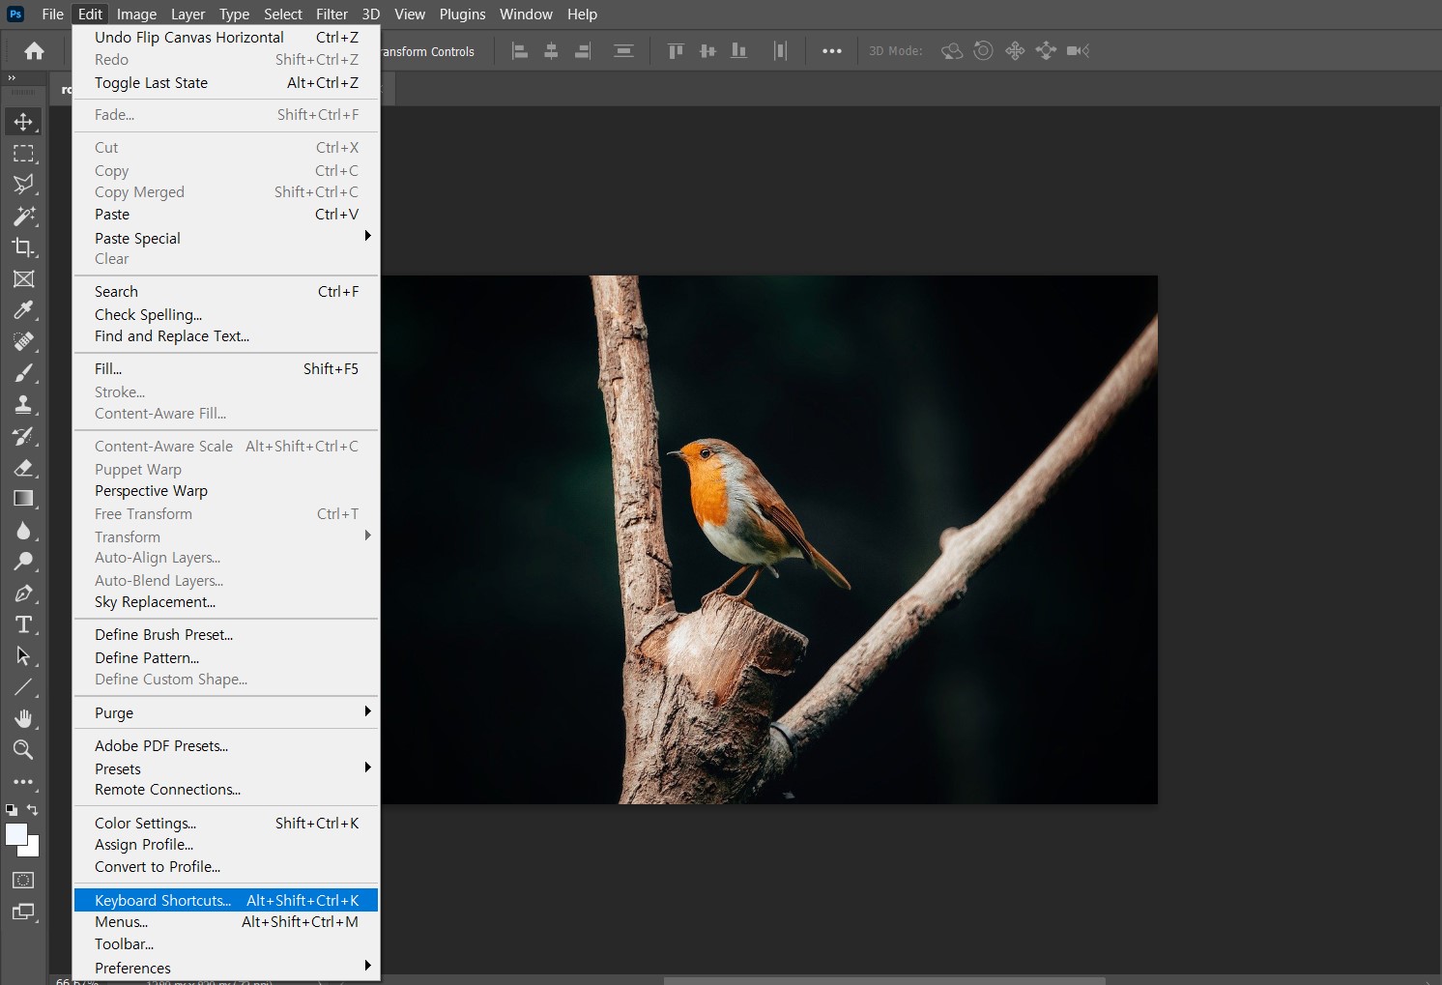Image resolution: width=1442 pixels, height=985 pixels.
Task: Select the Clone Stamp tool
Action: pyautogui.click(x=23, y=404)
